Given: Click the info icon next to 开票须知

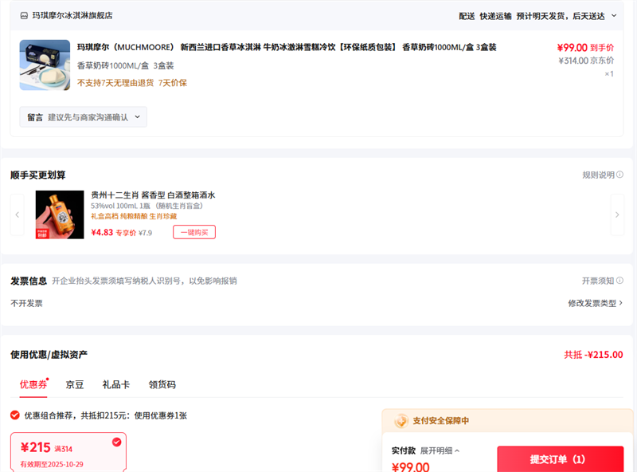Looking at the screenshot, I should click(619, 281).
